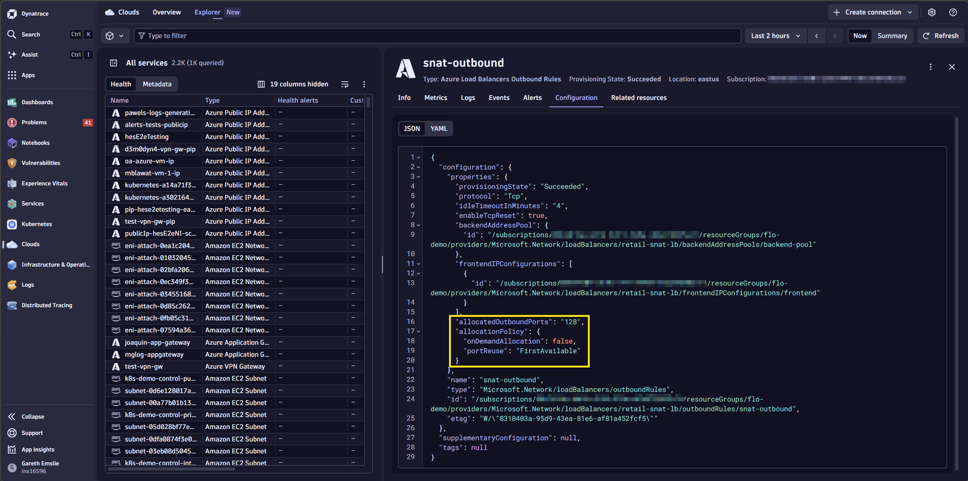The image size is (968, 481).
Task: Refresh the clouds data
Action: pyautogui.click(x=941, y=36)
